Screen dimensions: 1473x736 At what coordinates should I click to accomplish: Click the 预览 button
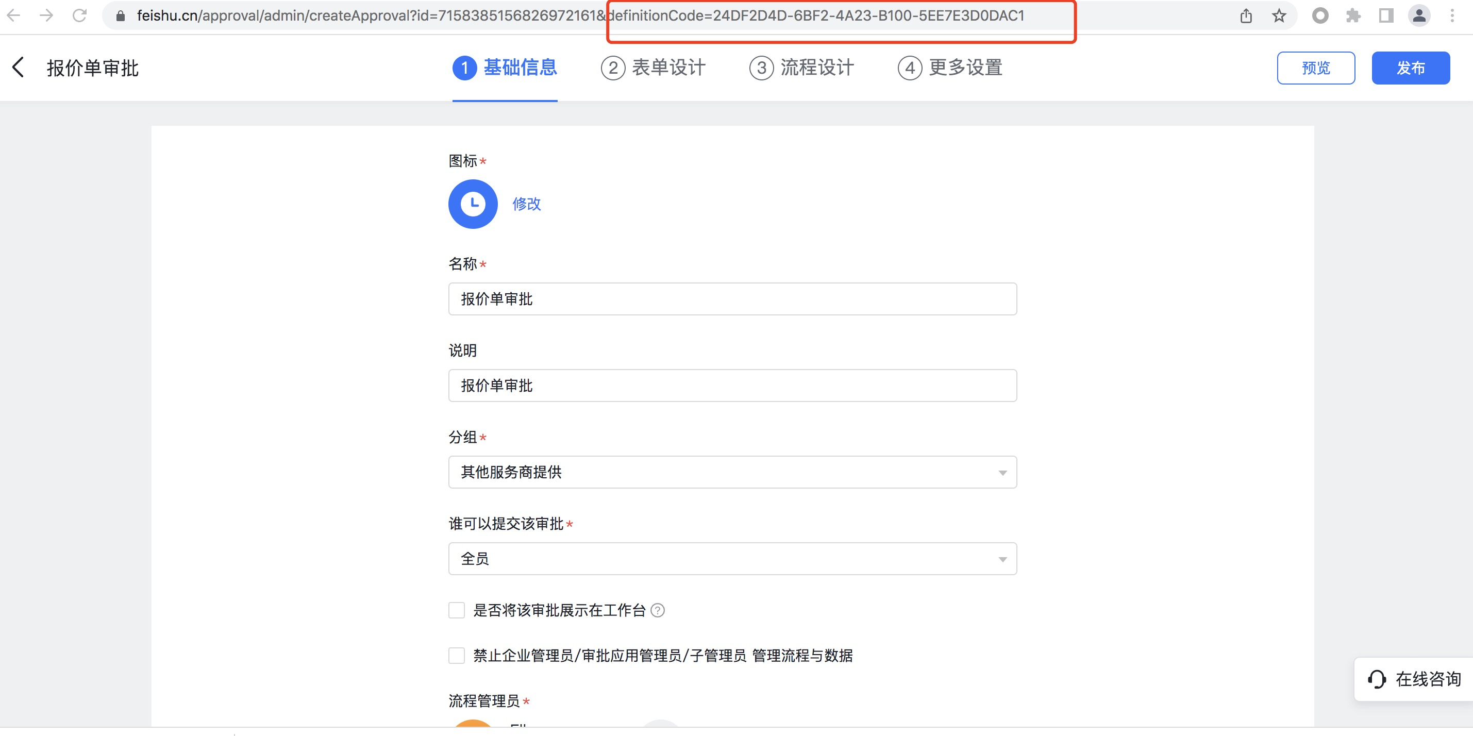[1316, 68]
